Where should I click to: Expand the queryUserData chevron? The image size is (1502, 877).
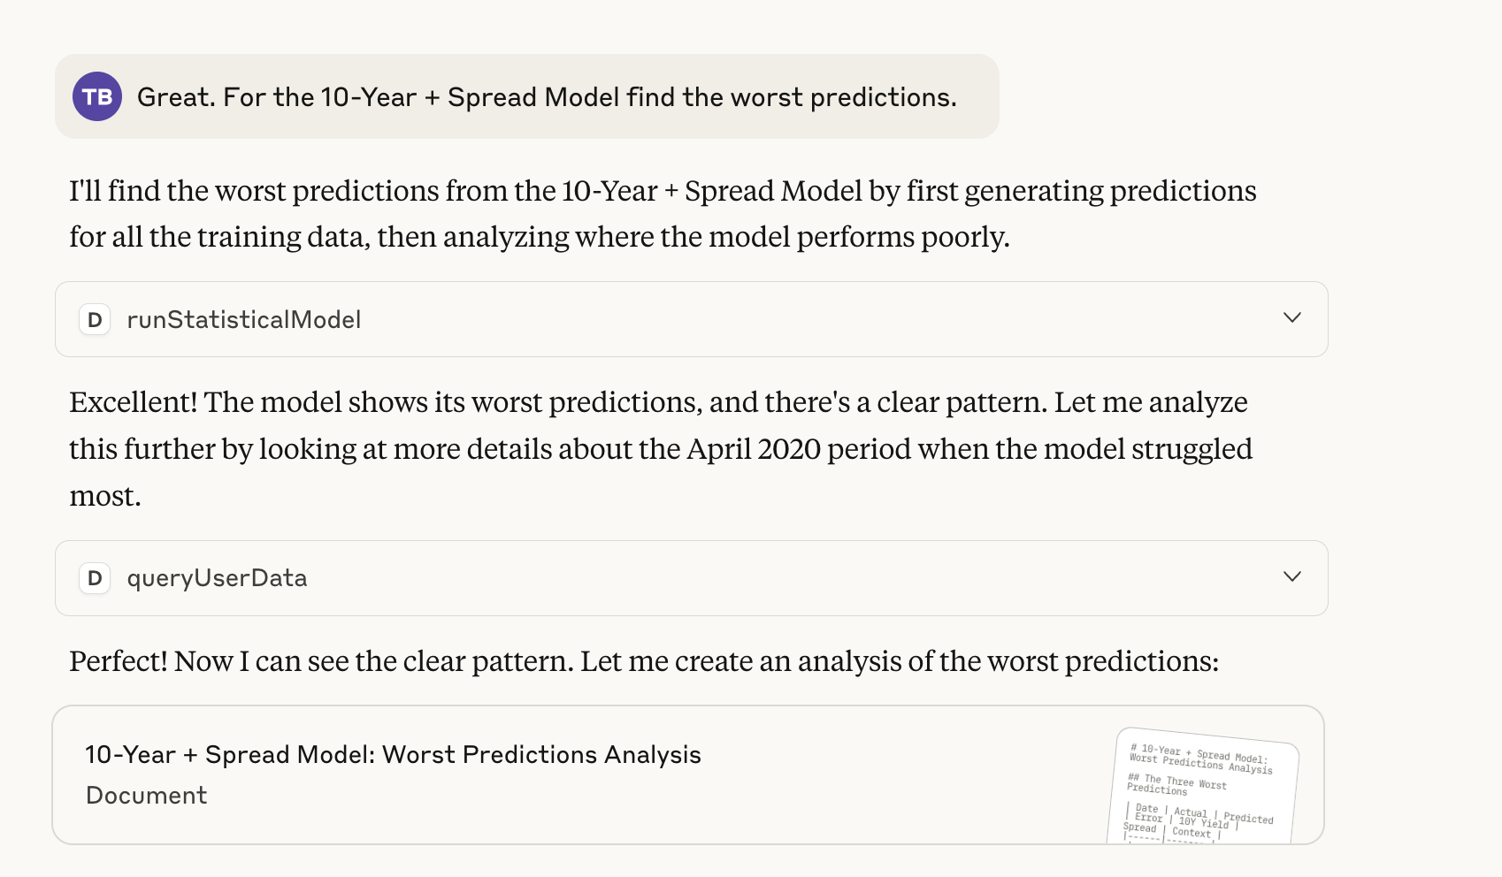[1291, 577]
